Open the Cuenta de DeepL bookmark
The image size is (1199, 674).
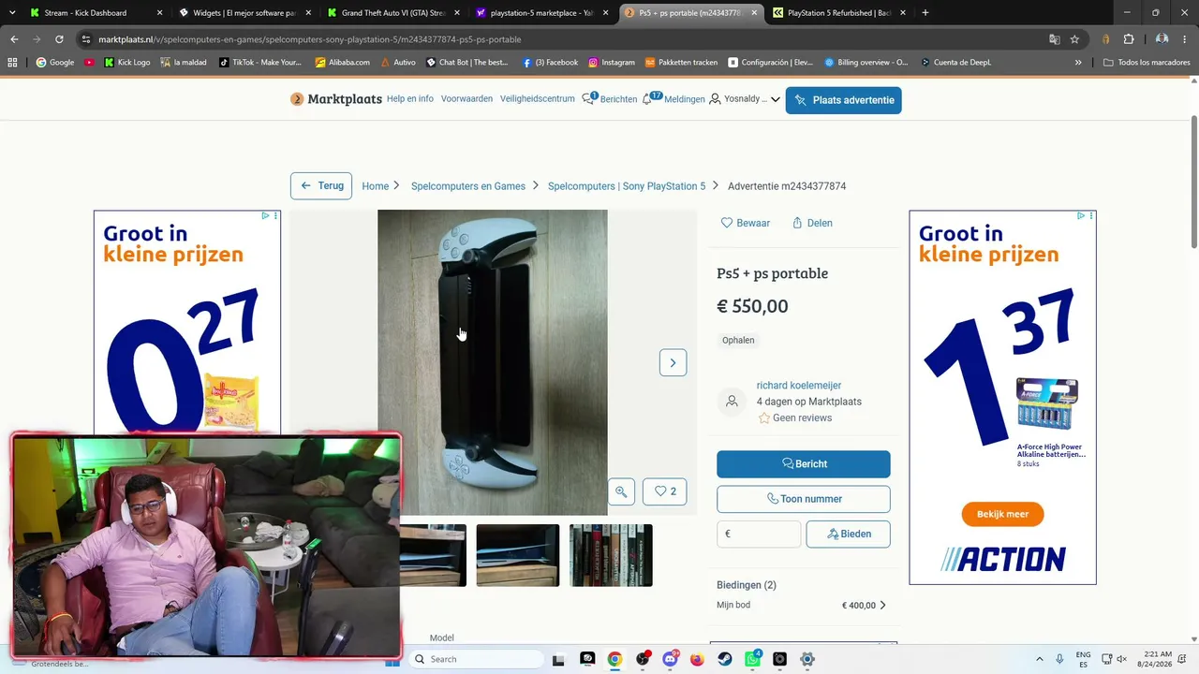coord(955,63)
